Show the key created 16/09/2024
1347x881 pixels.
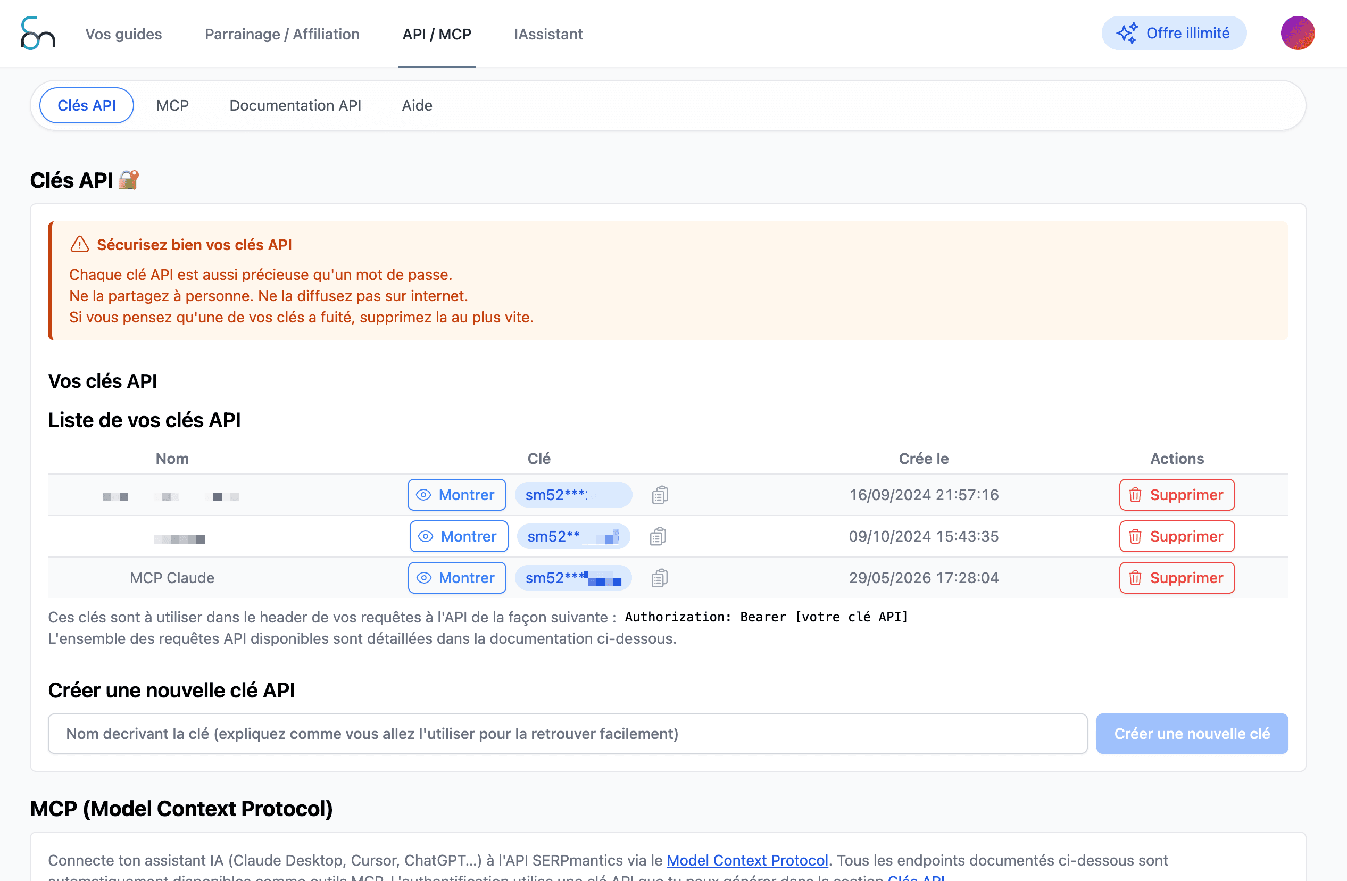457,495
